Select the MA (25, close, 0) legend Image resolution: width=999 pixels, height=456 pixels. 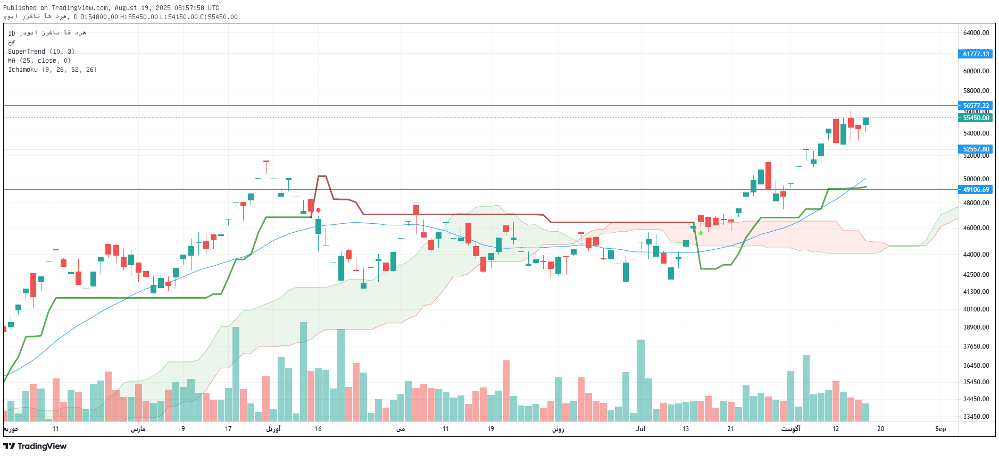tap(39, 61)
